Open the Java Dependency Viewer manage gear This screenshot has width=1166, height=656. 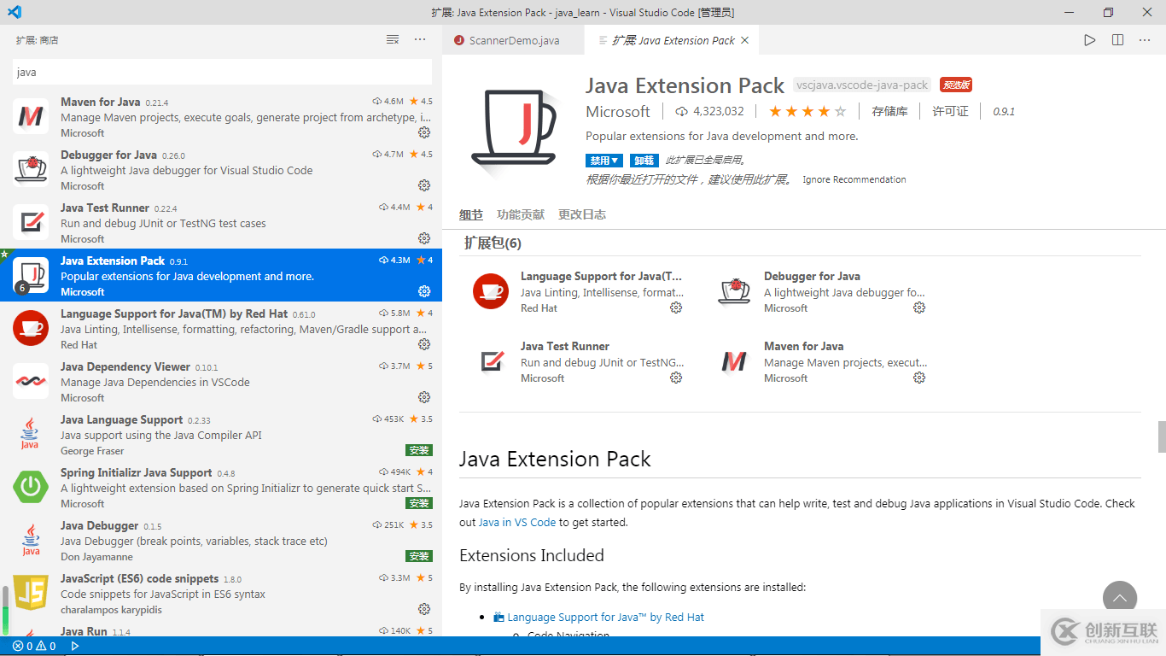(x=424, y=397)
